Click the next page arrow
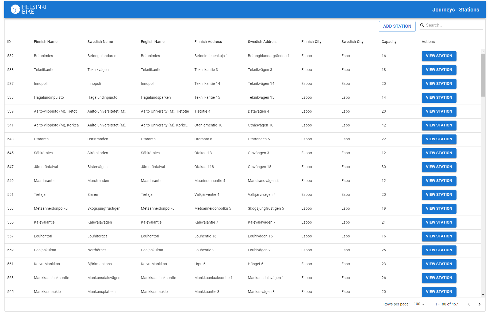The height and width of the screenshot is (330, 491). click(479, 304)
